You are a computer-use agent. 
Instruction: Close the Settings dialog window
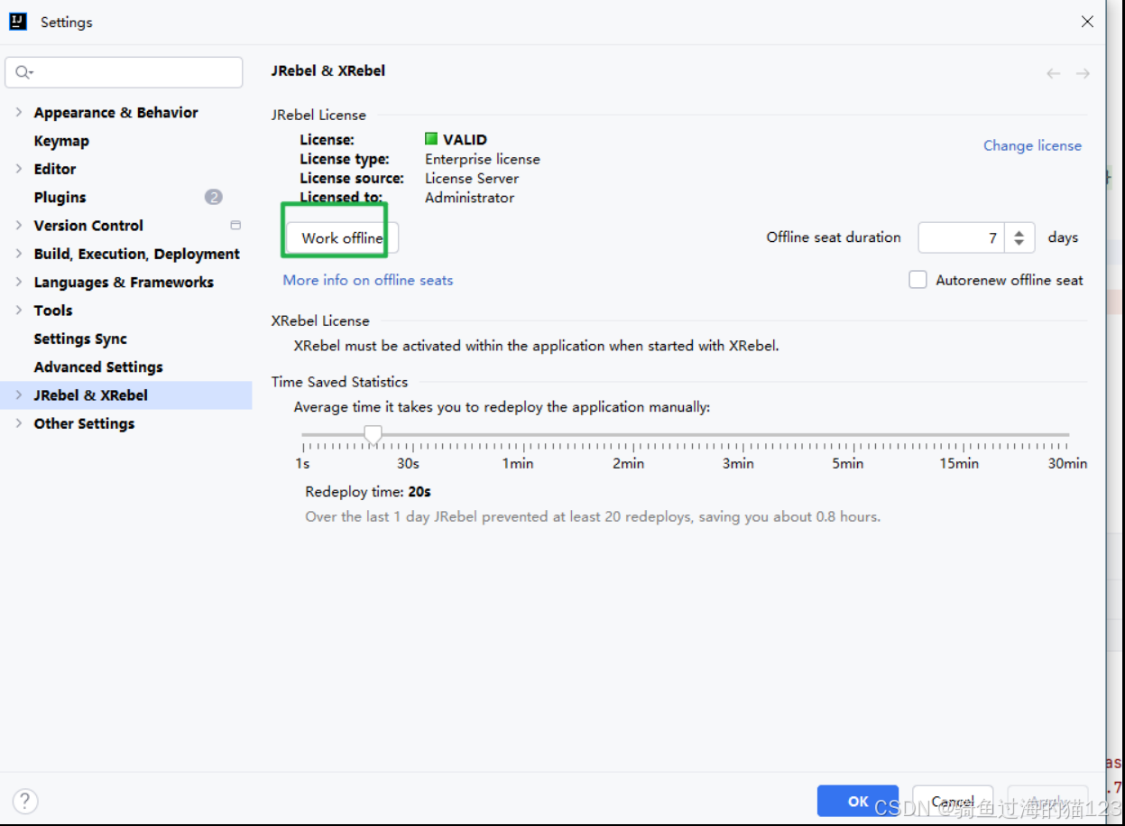1087,22
